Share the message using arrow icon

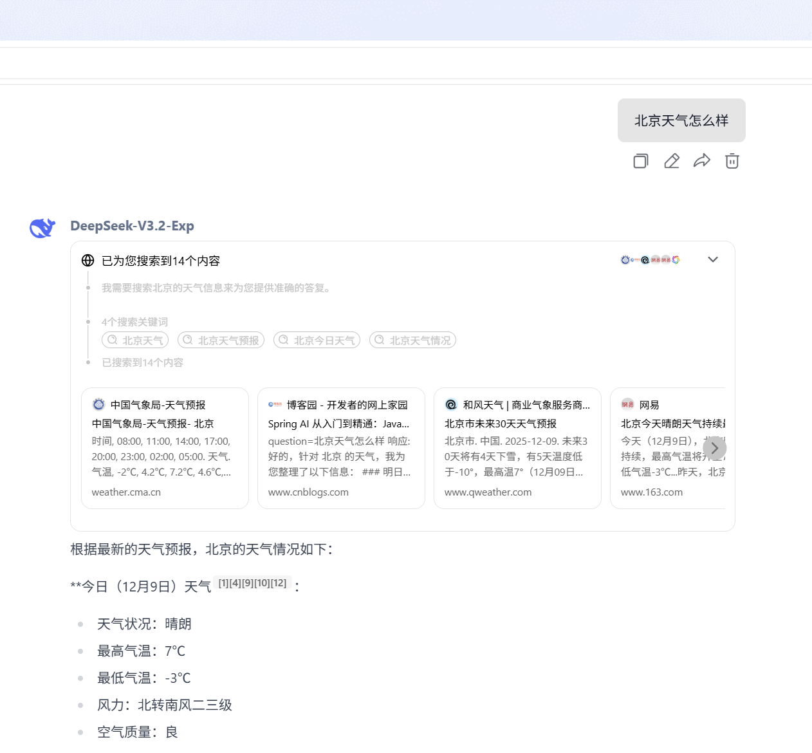pyautogui.click(x=701, y=161)
